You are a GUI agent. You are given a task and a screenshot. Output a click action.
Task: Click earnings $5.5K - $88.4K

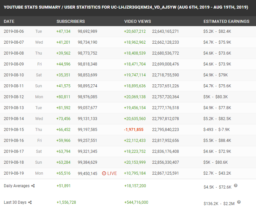pos(217,141)
